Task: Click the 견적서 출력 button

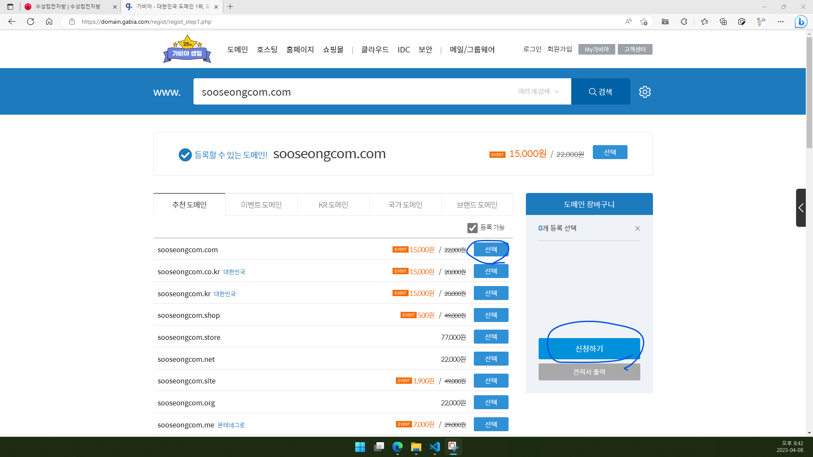Action: coord(589,372)
